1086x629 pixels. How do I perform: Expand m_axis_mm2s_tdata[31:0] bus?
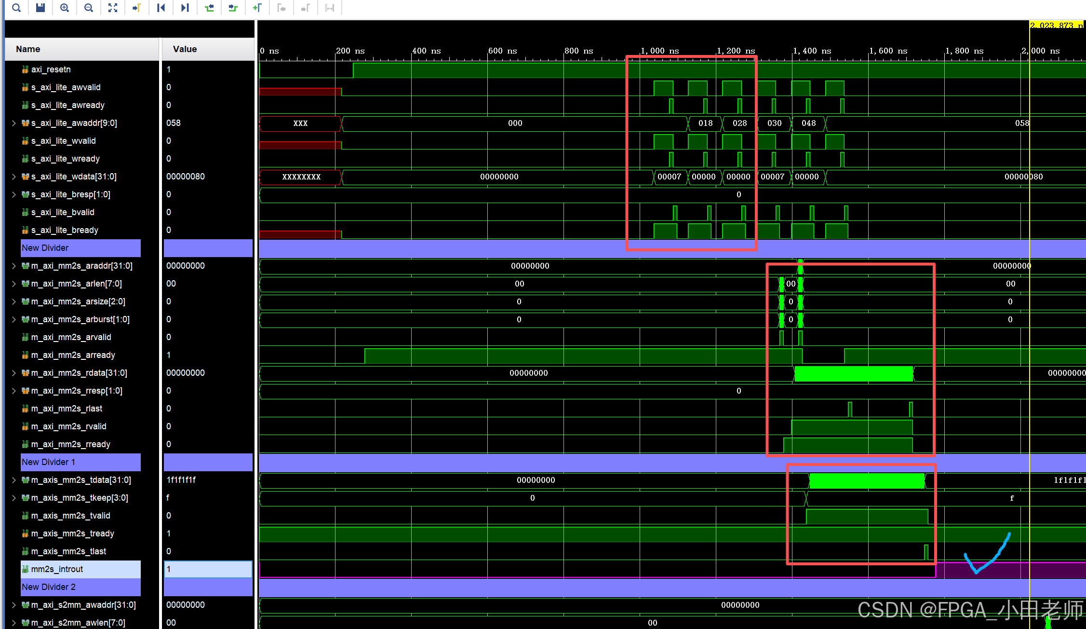(14, 480)
